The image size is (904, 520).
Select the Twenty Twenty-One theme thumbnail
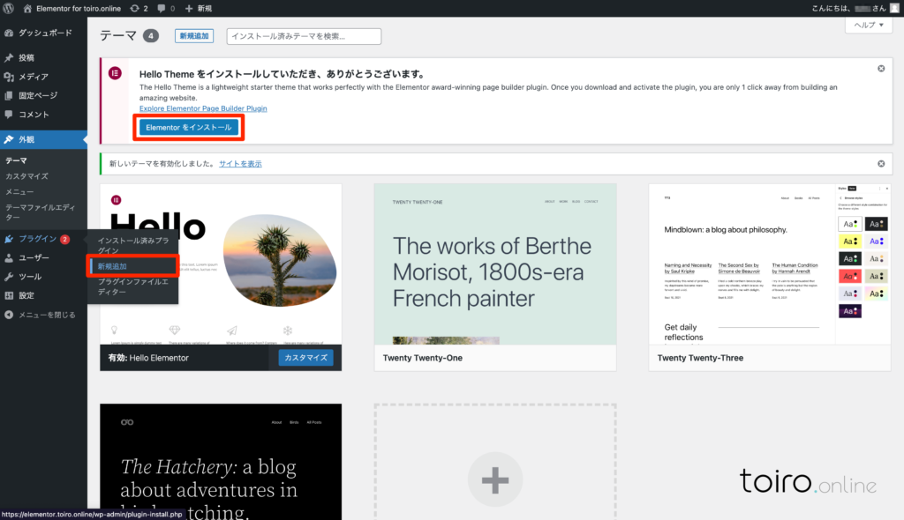[x=494, y=264]
